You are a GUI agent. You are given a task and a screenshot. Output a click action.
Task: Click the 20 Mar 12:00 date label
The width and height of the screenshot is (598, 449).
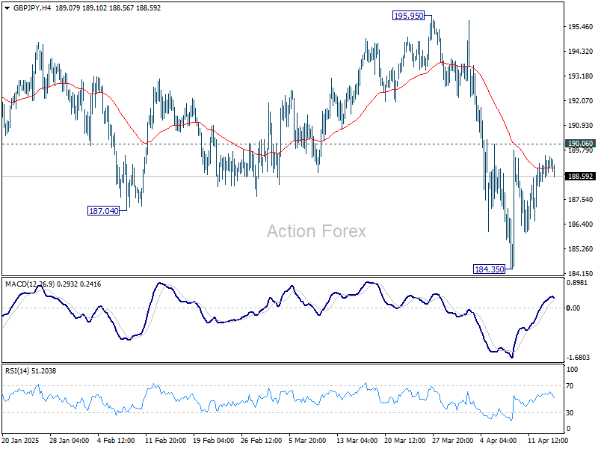(404, 441)
